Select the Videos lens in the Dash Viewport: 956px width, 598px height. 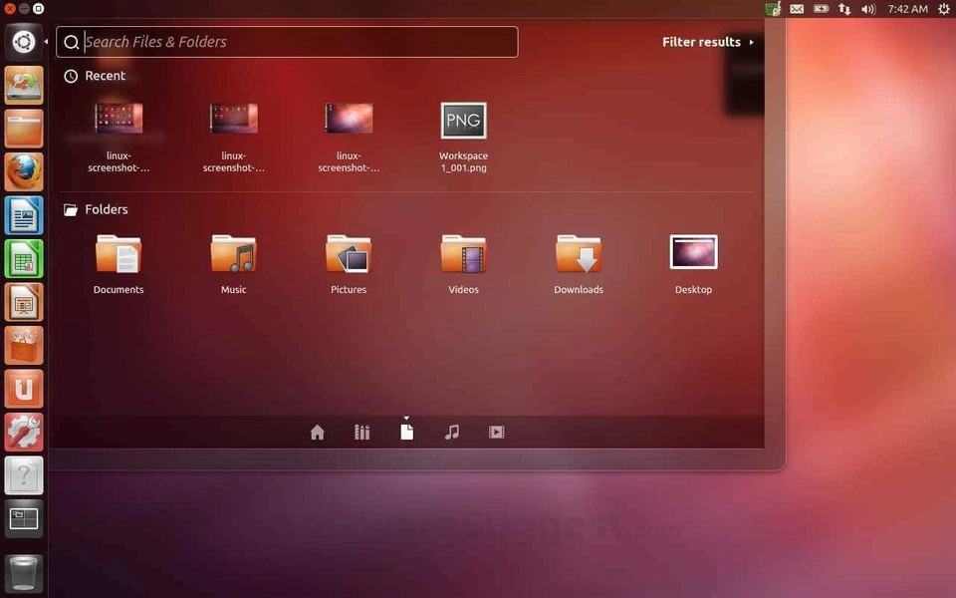[496, 432]
